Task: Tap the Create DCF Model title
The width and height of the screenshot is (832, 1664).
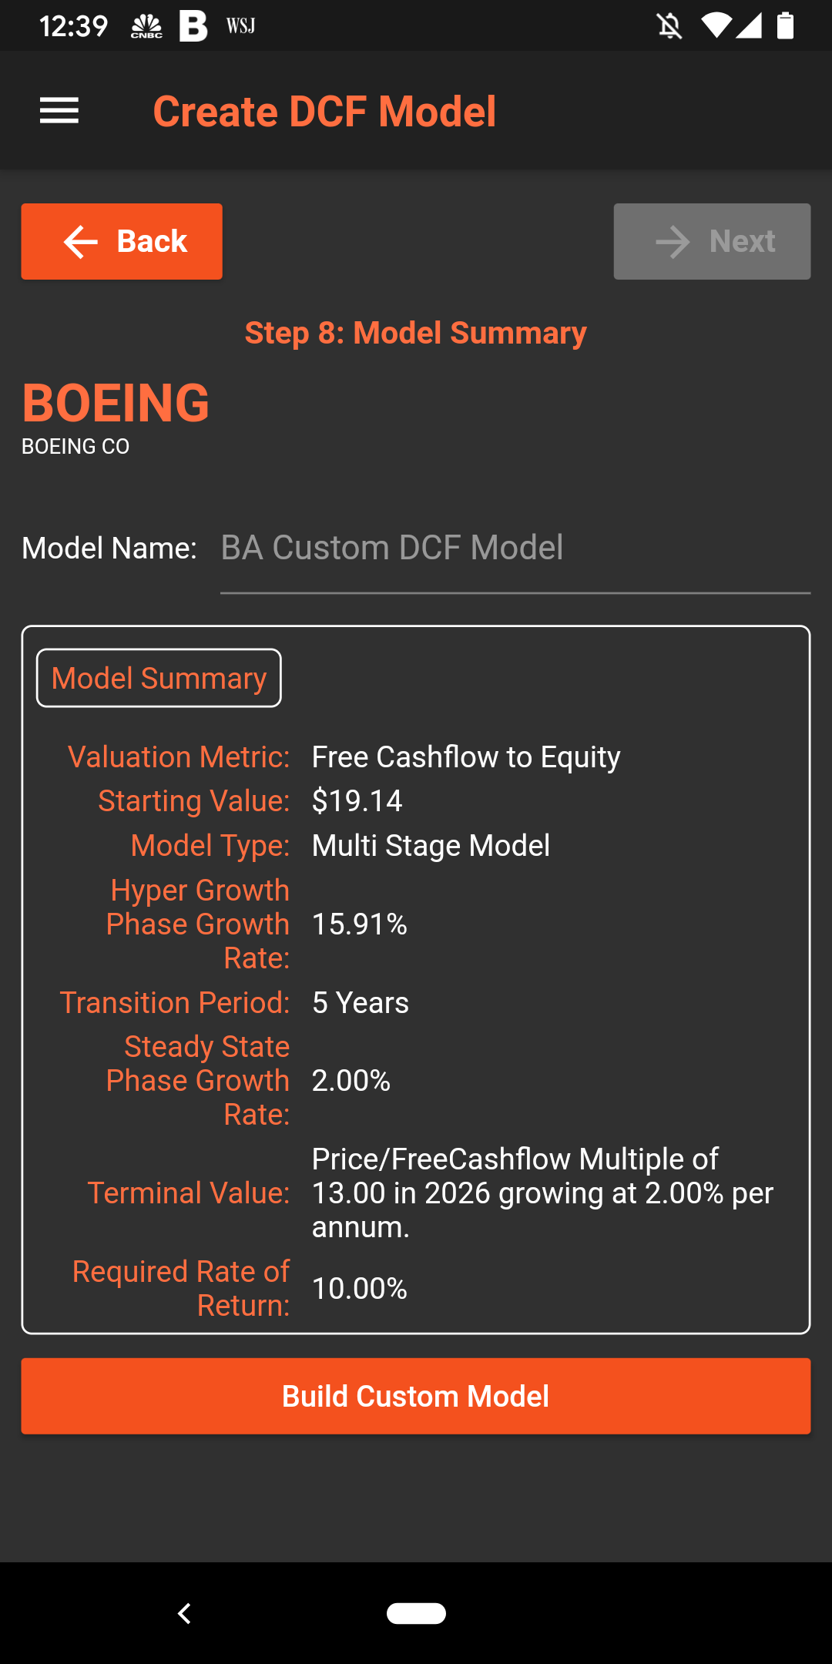Action: pos(324,112)
